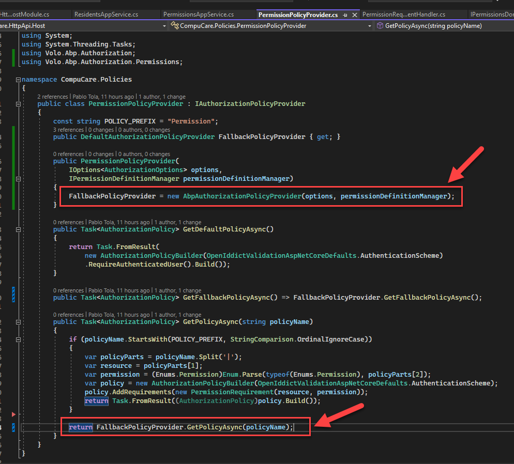Screen dimensions: 514x464
Task: Open the project dropdown showing HttpApi.Host
Action: tap(164, 26)
